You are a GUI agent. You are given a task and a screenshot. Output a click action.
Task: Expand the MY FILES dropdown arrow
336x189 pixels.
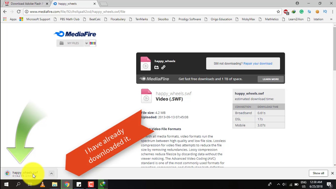pos(86,43)
